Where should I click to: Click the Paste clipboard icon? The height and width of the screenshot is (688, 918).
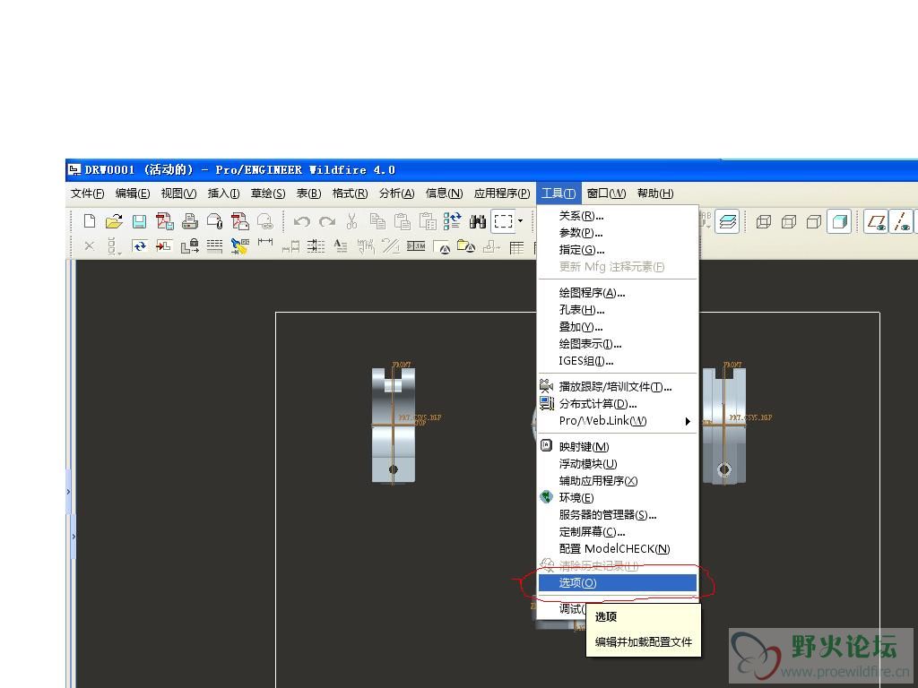click(403, 221)
